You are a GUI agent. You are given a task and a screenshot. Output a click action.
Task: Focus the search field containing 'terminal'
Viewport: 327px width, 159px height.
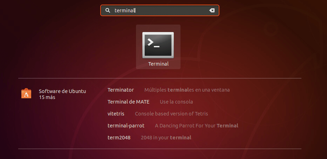[160, 11]
